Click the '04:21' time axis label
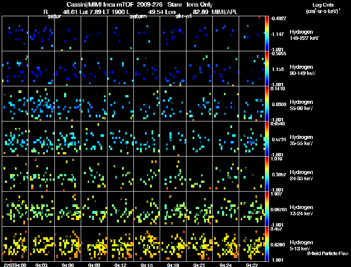 [199, 265]
